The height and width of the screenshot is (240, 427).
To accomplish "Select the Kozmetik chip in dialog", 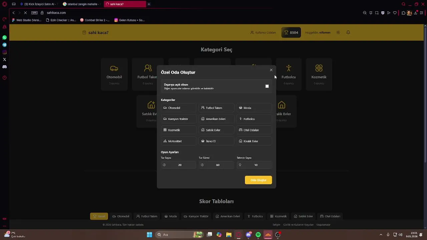I will (x=178, y=130).
